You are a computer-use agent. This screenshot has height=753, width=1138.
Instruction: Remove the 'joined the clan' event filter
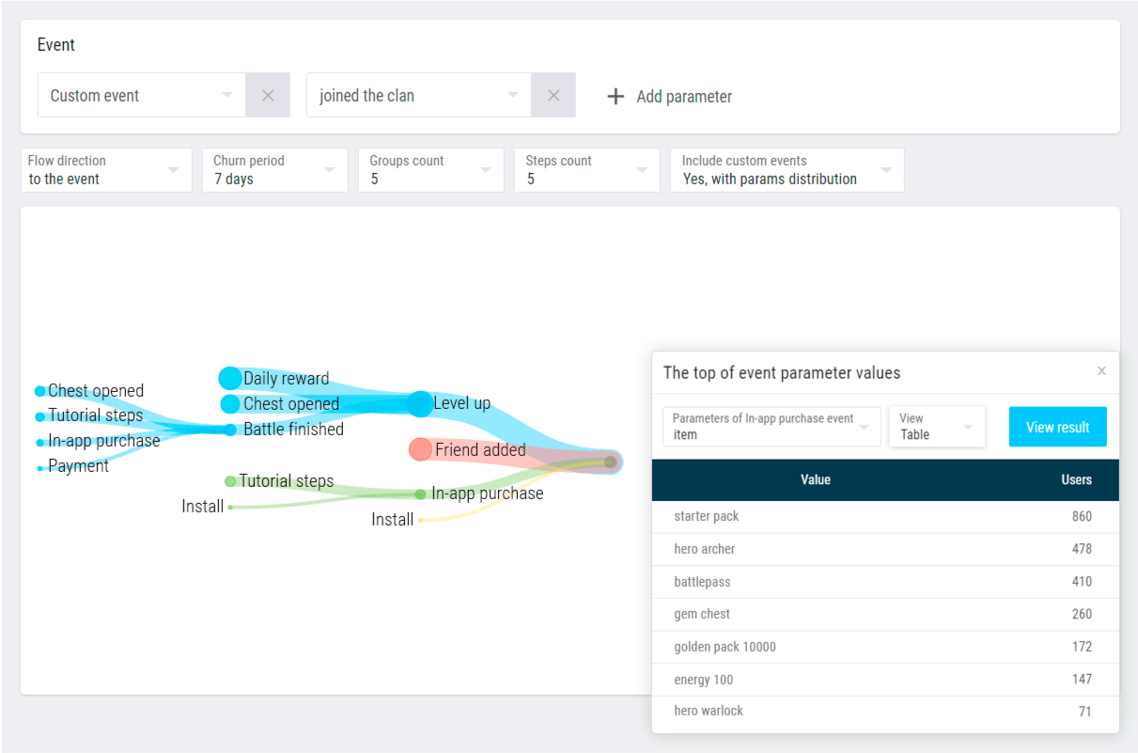point(553,95)
